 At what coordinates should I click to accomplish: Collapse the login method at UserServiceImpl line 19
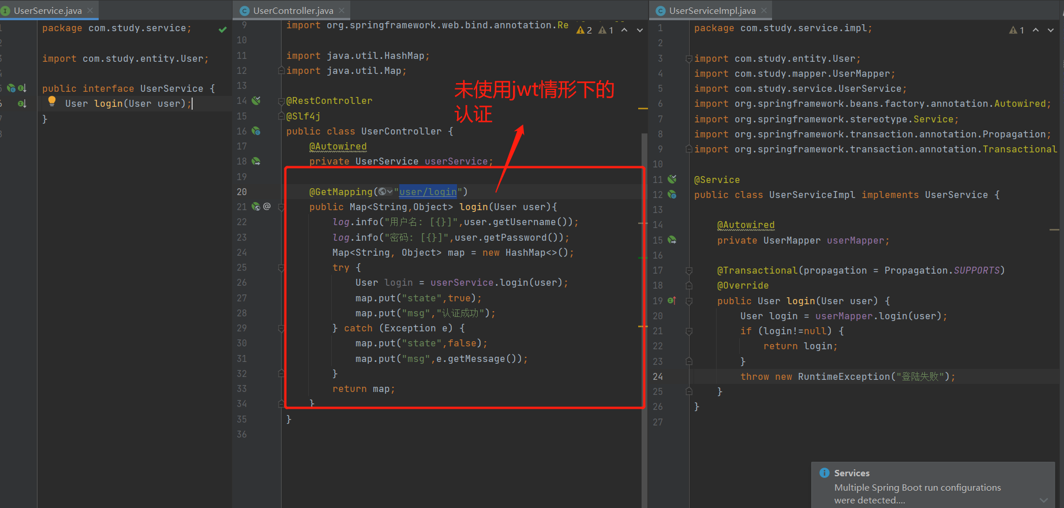(689, 301)
